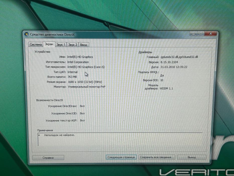
Task: Open the Звук 1 tab
Action: tap(61, 45)
